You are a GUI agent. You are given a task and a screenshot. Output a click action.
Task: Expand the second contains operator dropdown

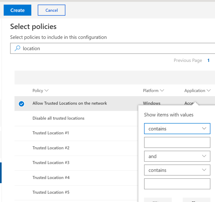pos(177,170)
